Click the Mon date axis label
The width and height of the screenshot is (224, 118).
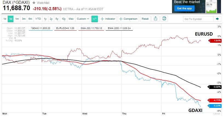(x=5, y=114)
